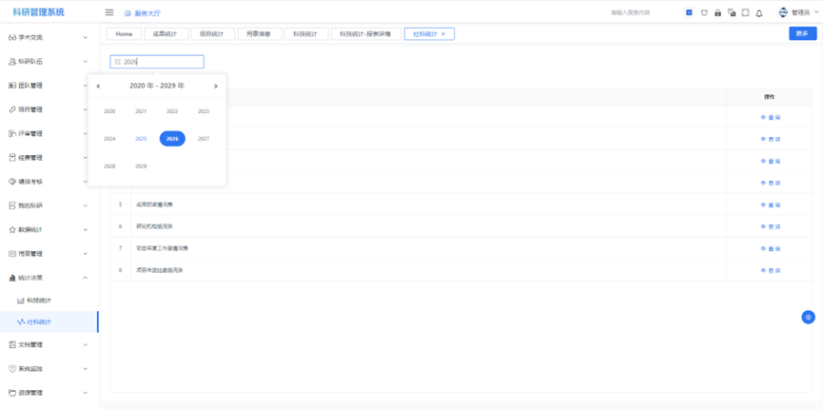Screen dimensions: 823x409
Task: Pick year 2023 from the year grid
Action: click(204, 111)
